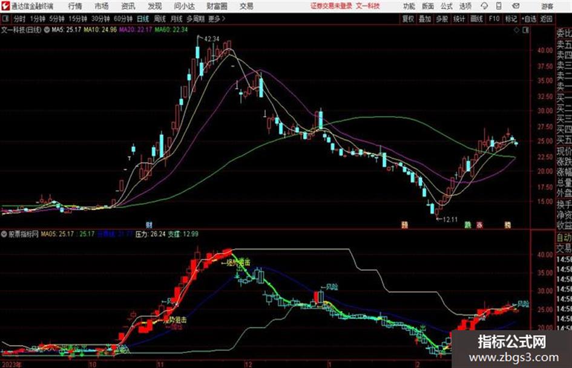
Task: Expand the dropdown beside 股票指标网 indicator
Action: tap(4, 234)
